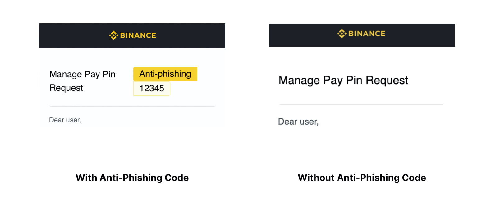Click the divider line under right email heading
496x203 pixels.
coord(361,104)
